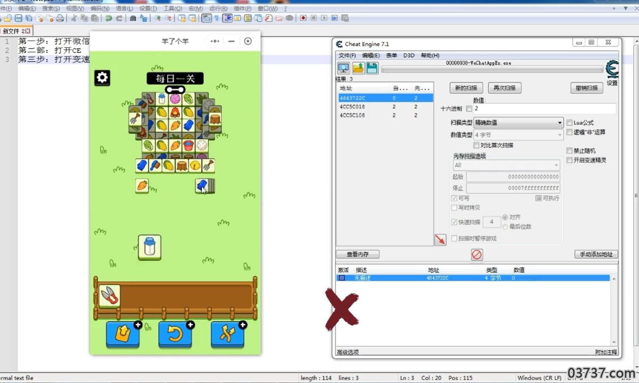Toggle active box for address 4643722C

342,278
